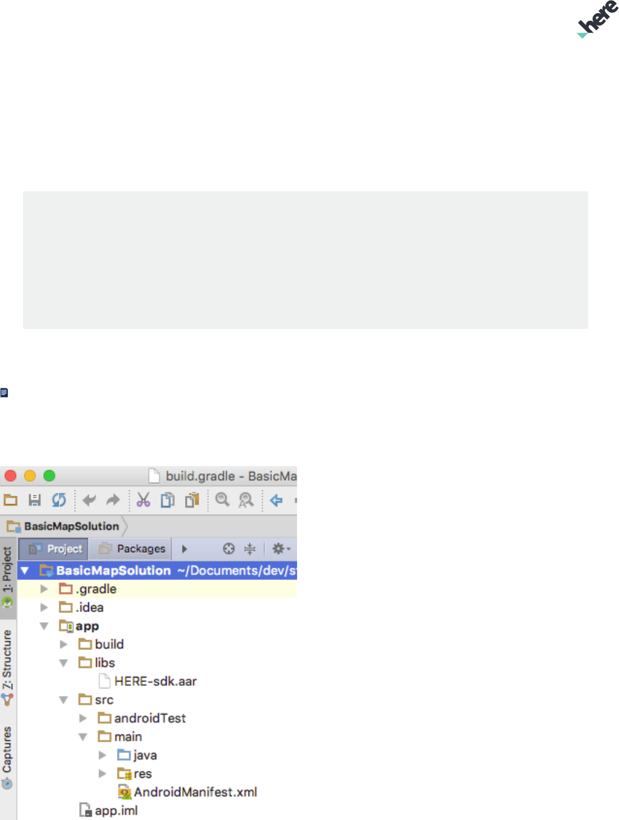
Task: Click the Copy toolbar icon
Action: click(168, 500)
